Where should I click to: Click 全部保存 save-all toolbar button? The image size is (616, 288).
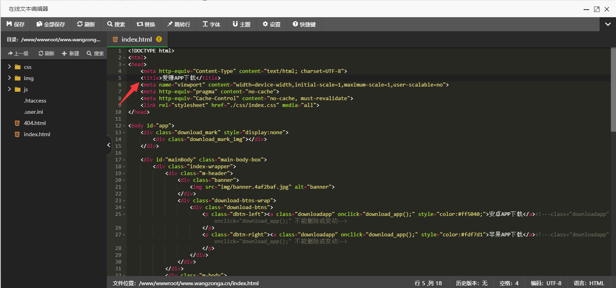point(50,24)
